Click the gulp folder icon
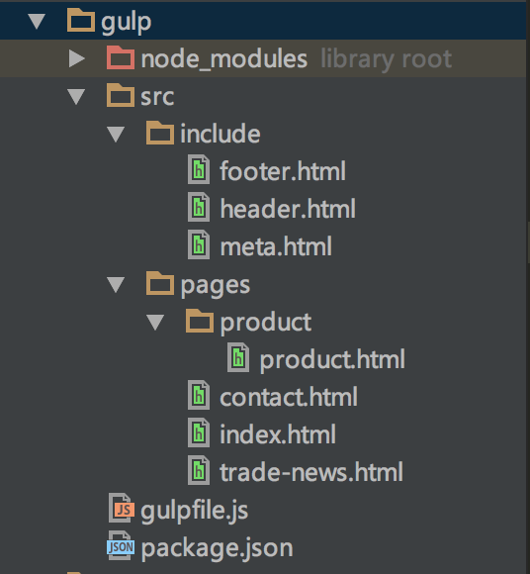530x574 pixels. pos(81,20)
